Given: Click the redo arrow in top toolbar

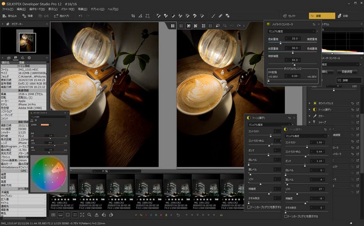Looking at the screenshot, I should point(88,16).
